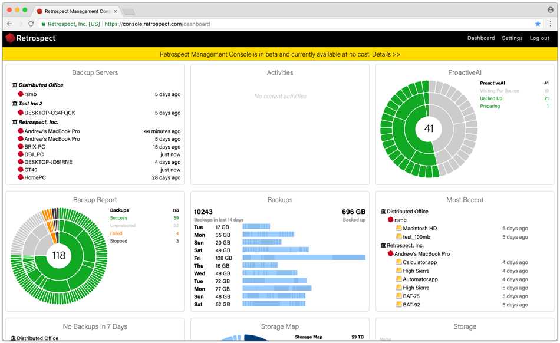This screenshot has height=343, width=560.
Task: Click the rsmb server icon in Most Recent
Action: pos(390,220)
